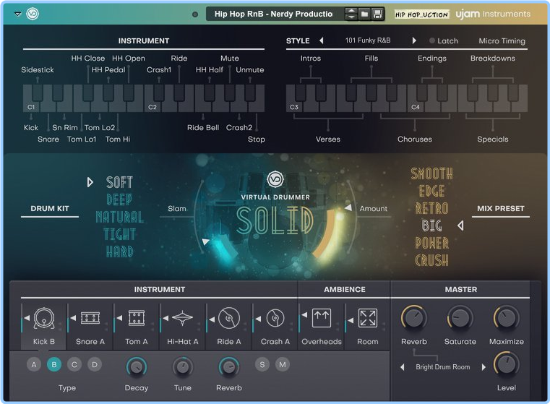Adjust the master Level knob
Screen dimensions: 550x404
coord(507,364)
